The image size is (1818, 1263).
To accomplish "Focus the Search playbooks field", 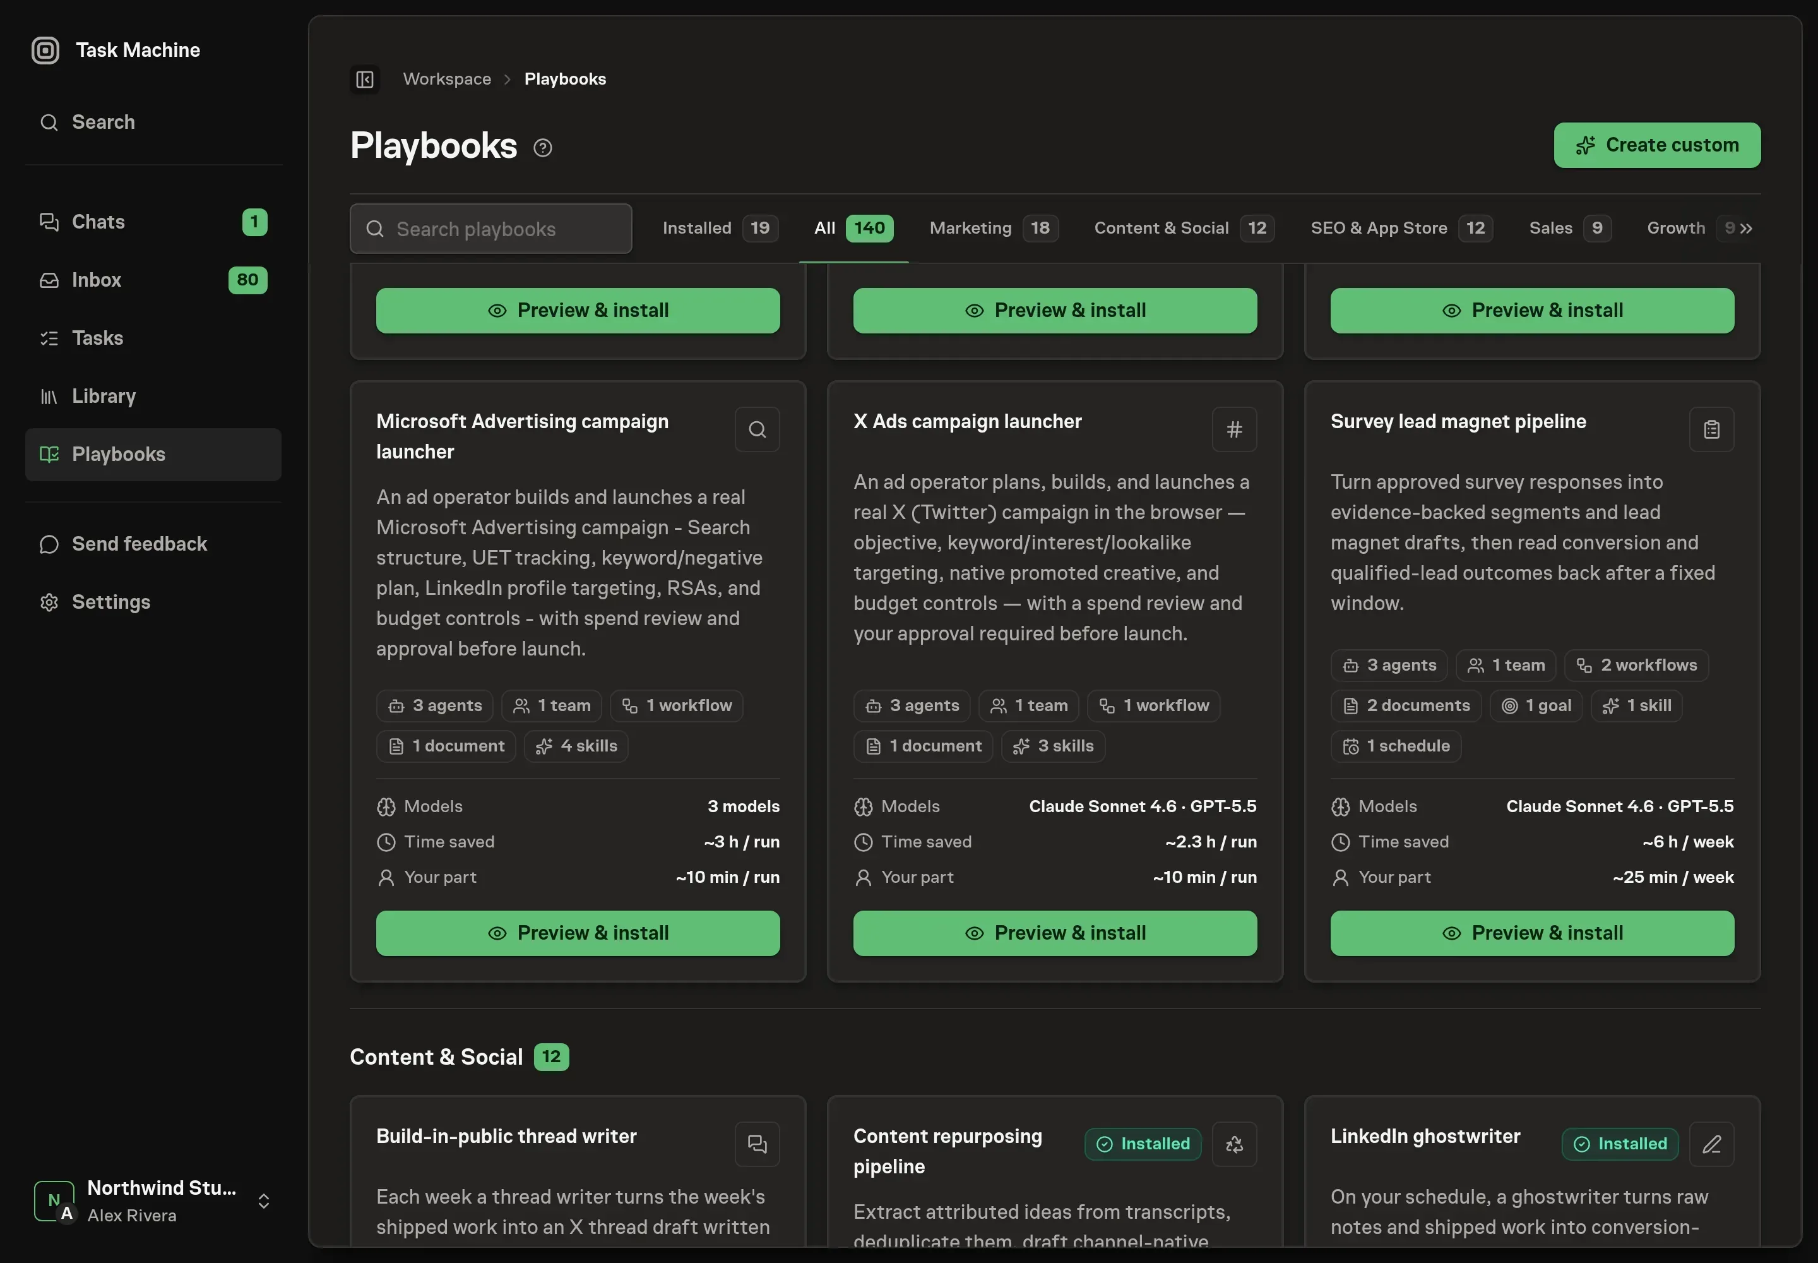I will click(490, 229).
